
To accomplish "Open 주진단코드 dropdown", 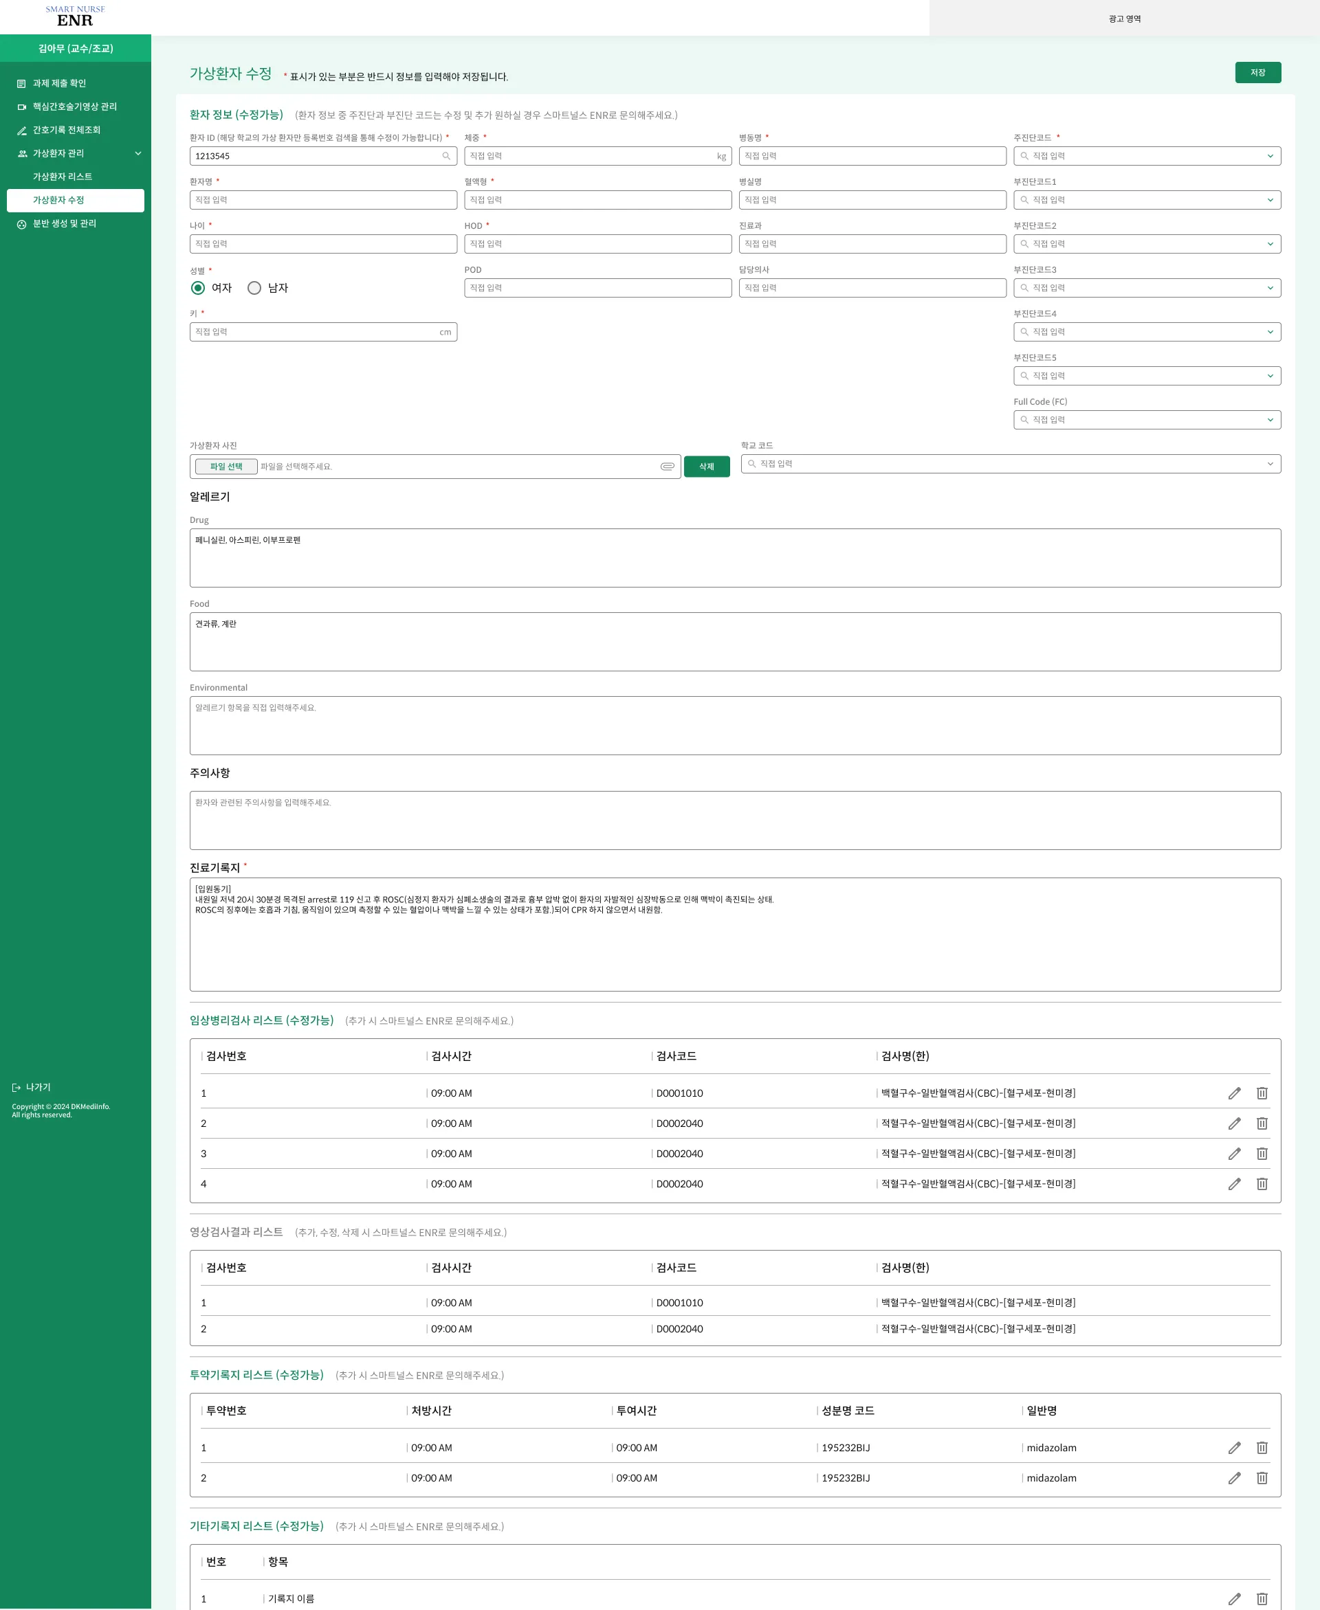I will point(1269,156).
